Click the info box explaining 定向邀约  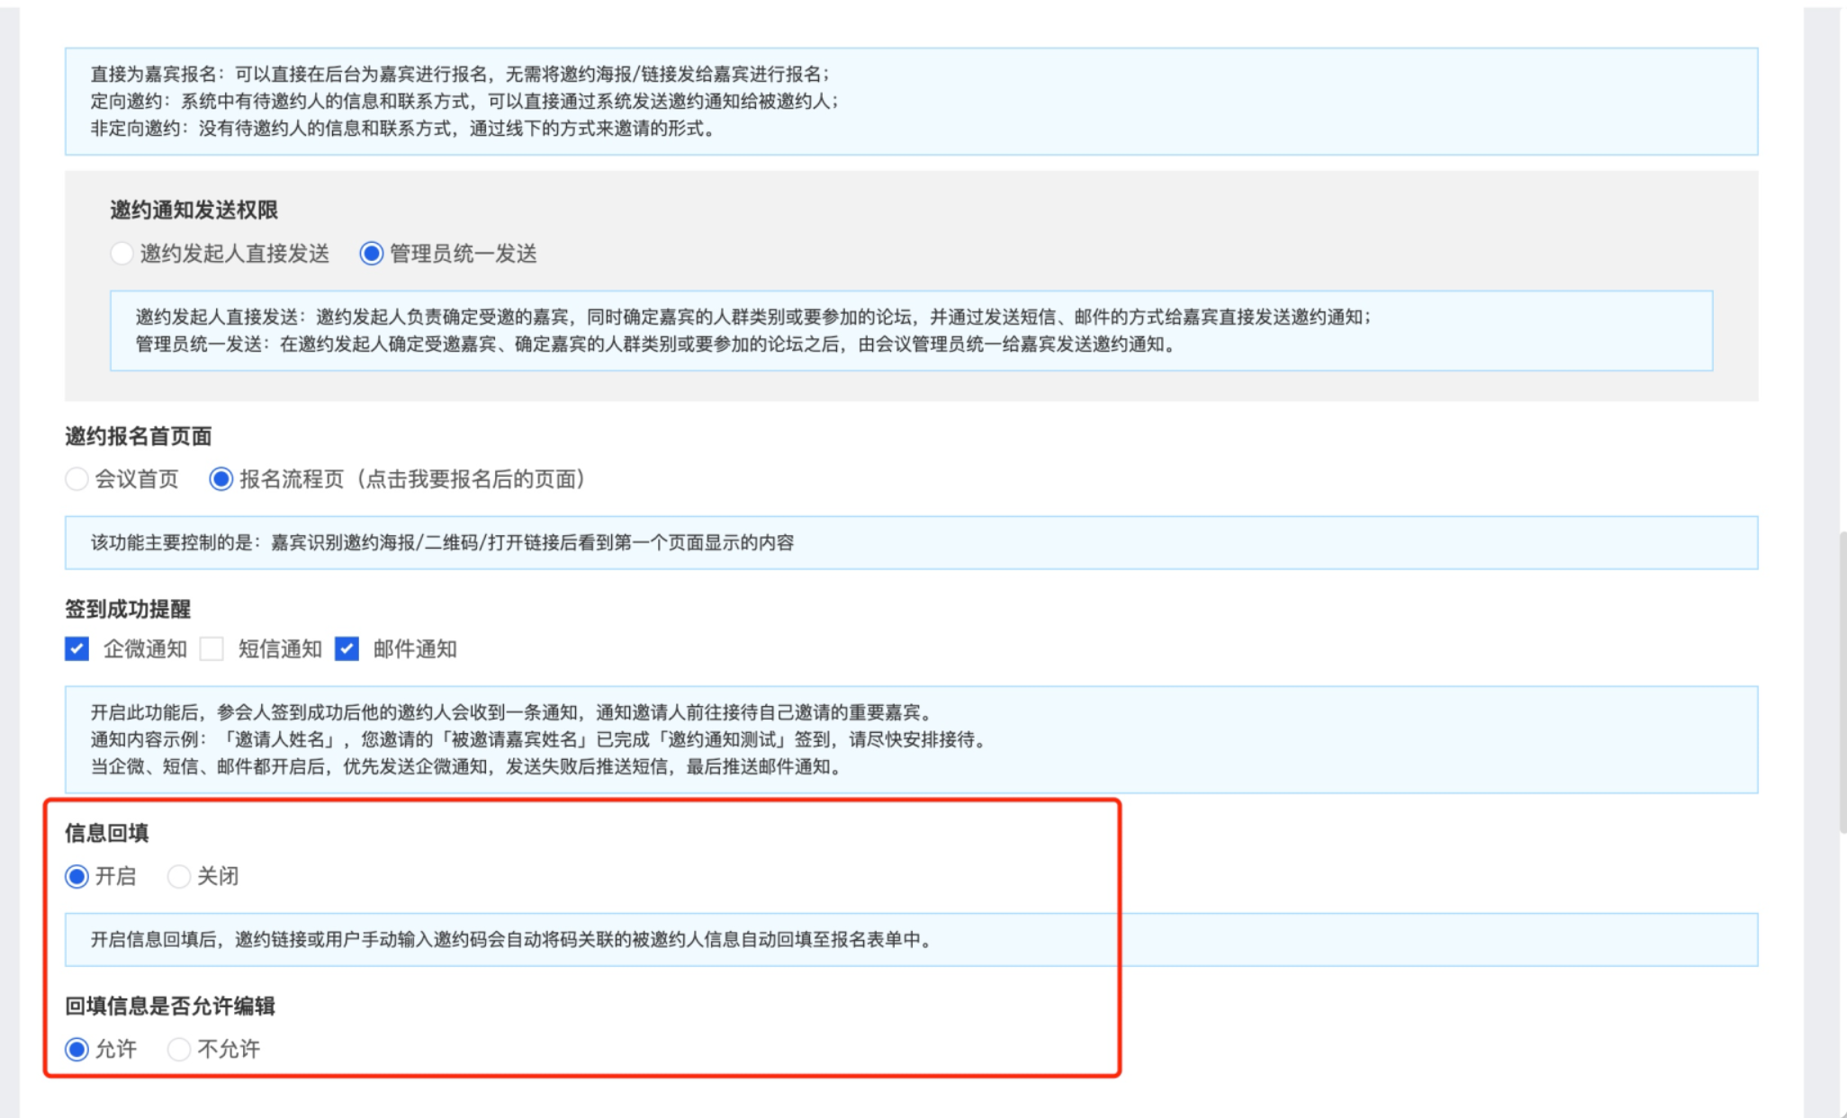click(x=911, y=101)
